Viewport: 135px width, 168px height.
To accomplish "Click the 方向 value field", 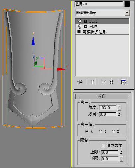I will [108, 114].
